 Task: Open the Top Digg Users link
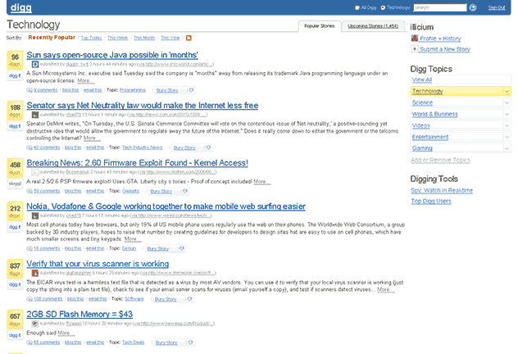(431, 201)
